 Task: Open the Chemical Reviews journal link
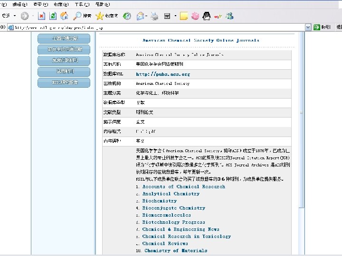pyautogui.click(x=165, y=243)
